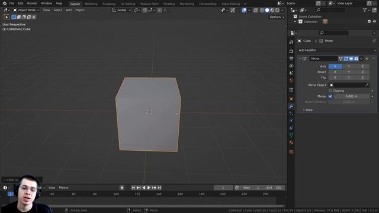Remove the Mirror modifier with X
This screenshot has width=379, height=213.
367,59
